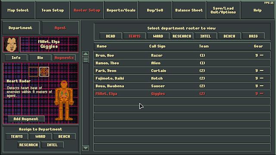
Task: Open the Map Select screen
Action: click(18, 10)
